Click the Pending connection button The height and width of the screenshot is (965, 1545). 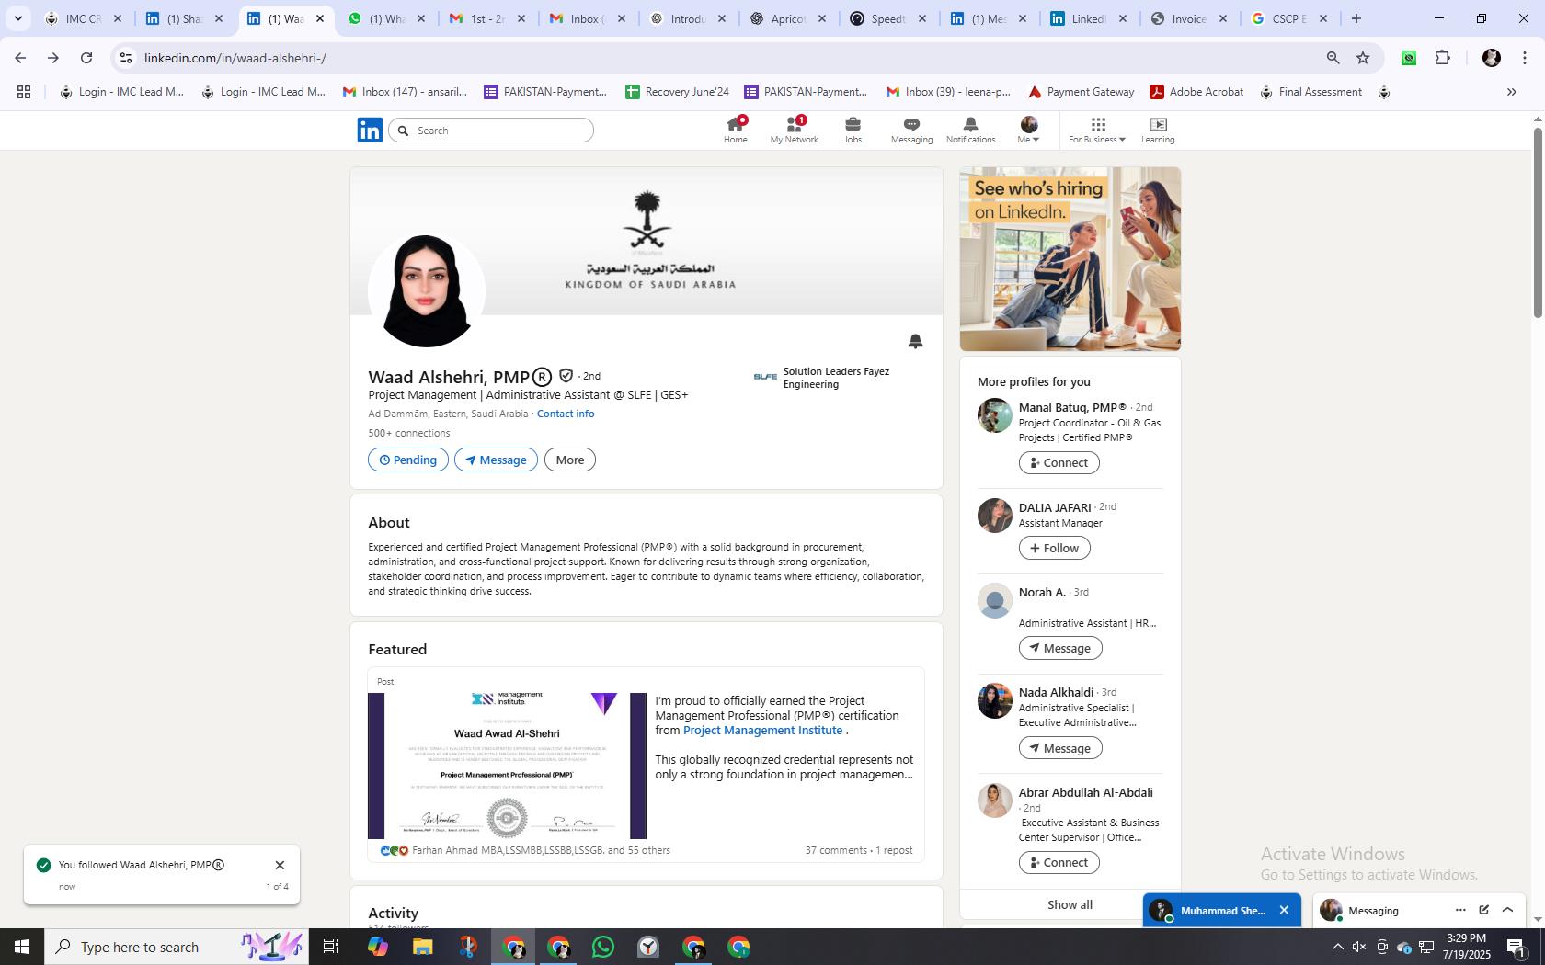coord(408,460)
